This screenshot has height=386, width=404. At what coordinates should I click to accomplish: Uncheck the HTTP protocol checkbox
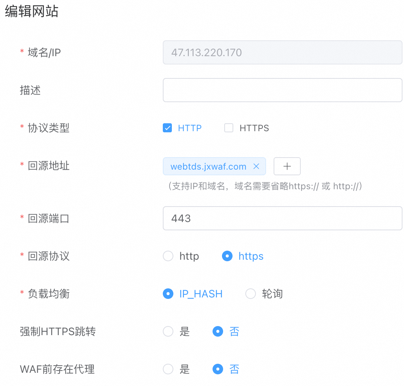point(167,128)
